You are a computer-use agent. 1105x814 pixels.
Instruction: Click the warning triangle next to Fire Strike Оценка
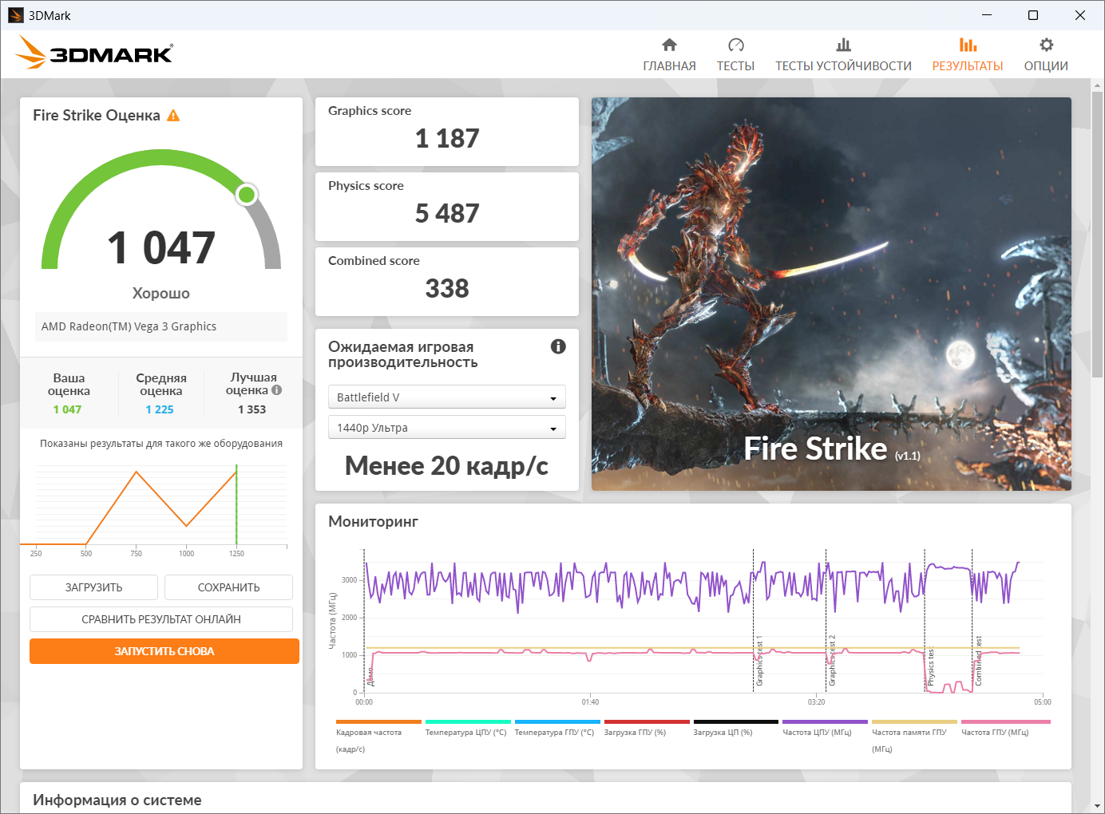click(x=173, y=116)
